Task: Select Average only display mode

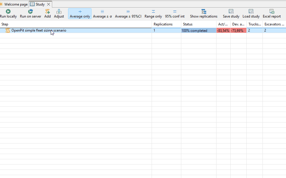Action: click(80, 14)
